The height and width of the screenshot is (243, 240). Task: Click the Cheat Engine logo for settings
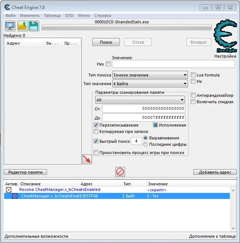[x=225, y=36]
